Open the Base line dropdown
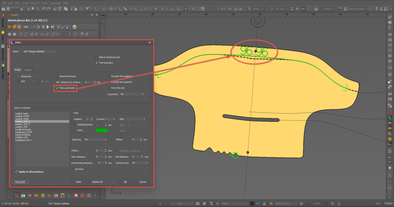Image resolution: width=394 pixels, height=207 pixels. (x=95, y=139)
